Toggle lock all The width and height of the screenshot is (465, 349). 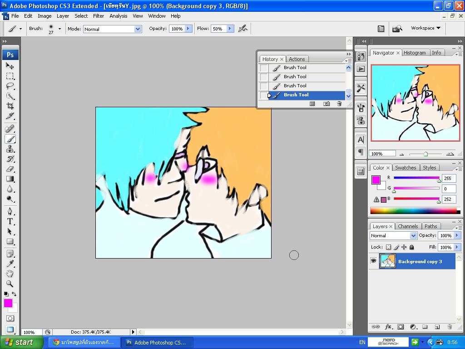411,247
